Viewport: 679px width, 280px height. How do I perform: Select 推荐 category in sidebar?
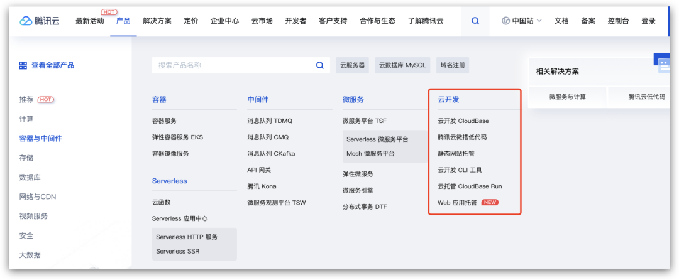(26, 99)
